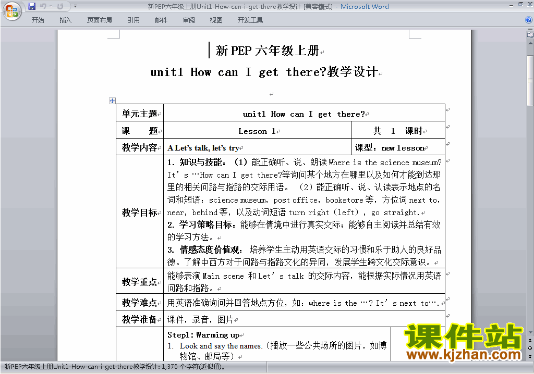The height and width of the screenshot is (374, 534).
Task: Switch to the 引用 tab
Action: [x=133, y=20]
